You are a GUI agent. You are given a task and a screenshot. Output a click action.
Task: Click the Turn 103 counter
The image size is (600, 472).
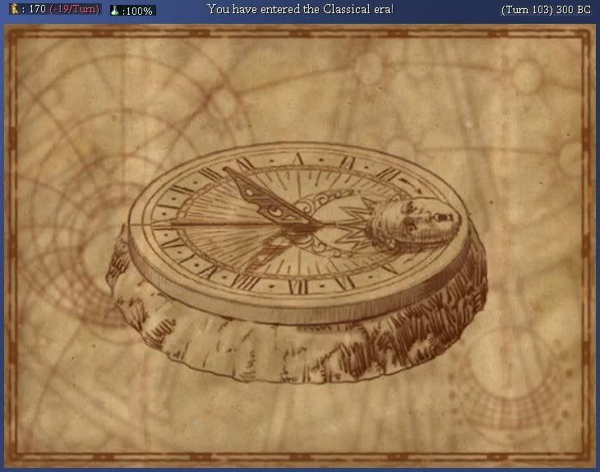tap(527, 10)
